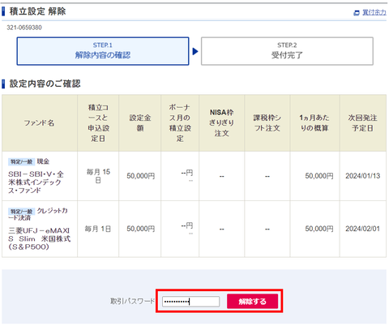Click the blue marker beside 設定内容のご確認
Viewport: 389px width, 326px height.
click(3, 84)
